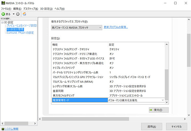The width and height of the screenshot is (191, 131).
Task: Click the green Back arrow icon
Action: (x=3, y=14)
